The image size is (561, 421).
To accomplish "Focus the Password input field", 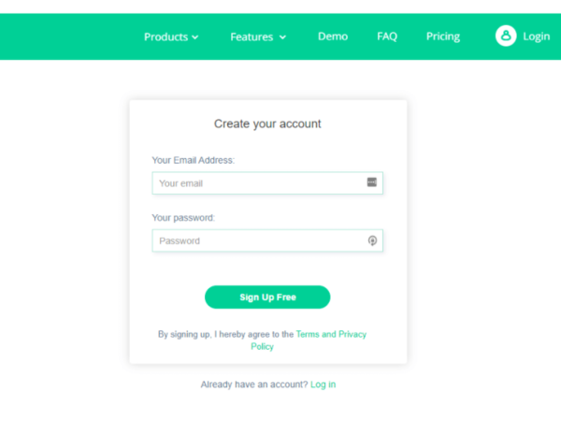I will tap(267, 240).
